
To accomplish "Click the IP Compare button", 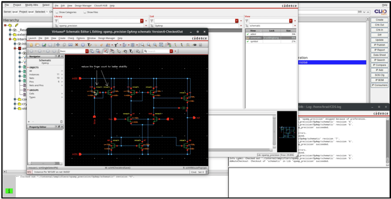I will 379,65.
